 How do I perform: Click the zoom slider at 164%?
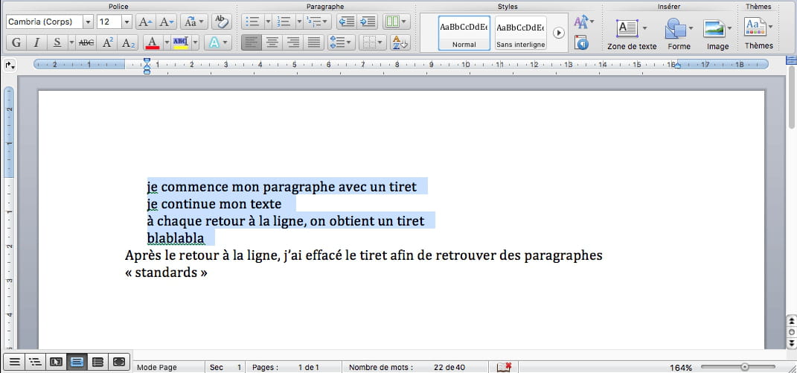coord(744,367)
